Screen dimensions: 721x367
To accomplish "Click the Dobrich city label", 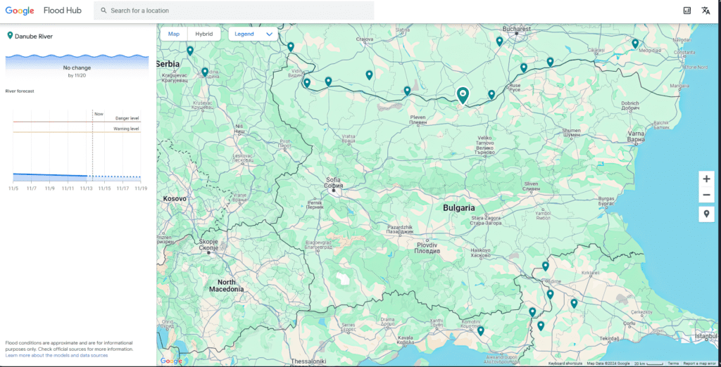I will click(x=629, y=105).
